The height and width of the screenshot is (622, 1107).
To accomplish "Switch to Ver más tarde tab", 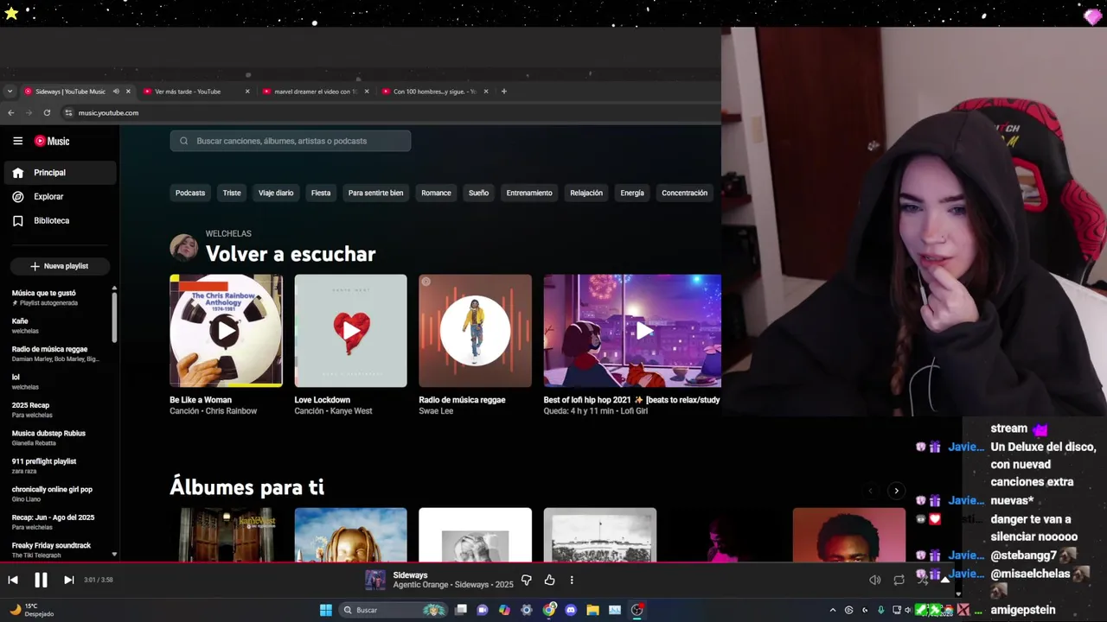I will 195,92.
